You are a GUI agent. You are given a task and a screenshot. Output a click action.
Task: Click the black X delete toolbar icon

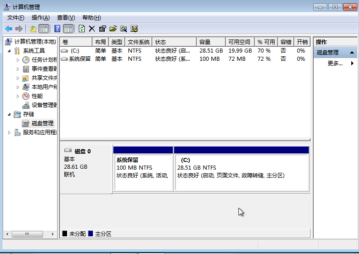pos(92,29)
